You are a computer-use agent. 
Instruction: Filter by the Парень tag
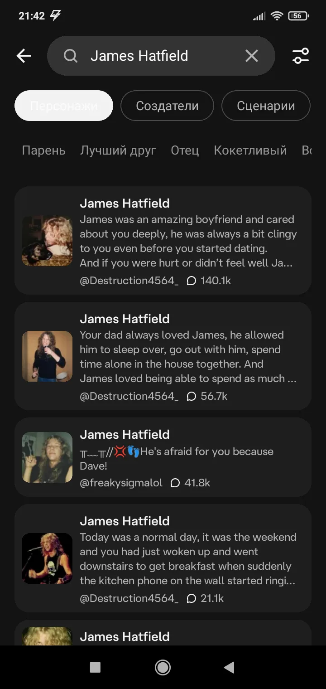click(44, 150)
